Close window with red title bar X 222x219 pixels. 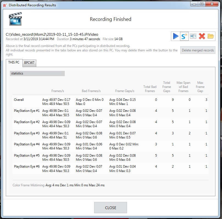(x=212, y=4)
